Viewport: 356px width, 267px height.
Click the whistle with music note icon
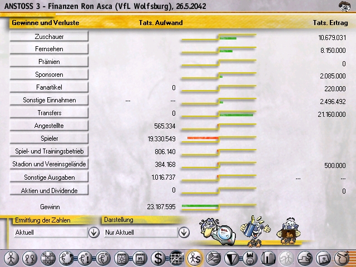click(342, 258)
